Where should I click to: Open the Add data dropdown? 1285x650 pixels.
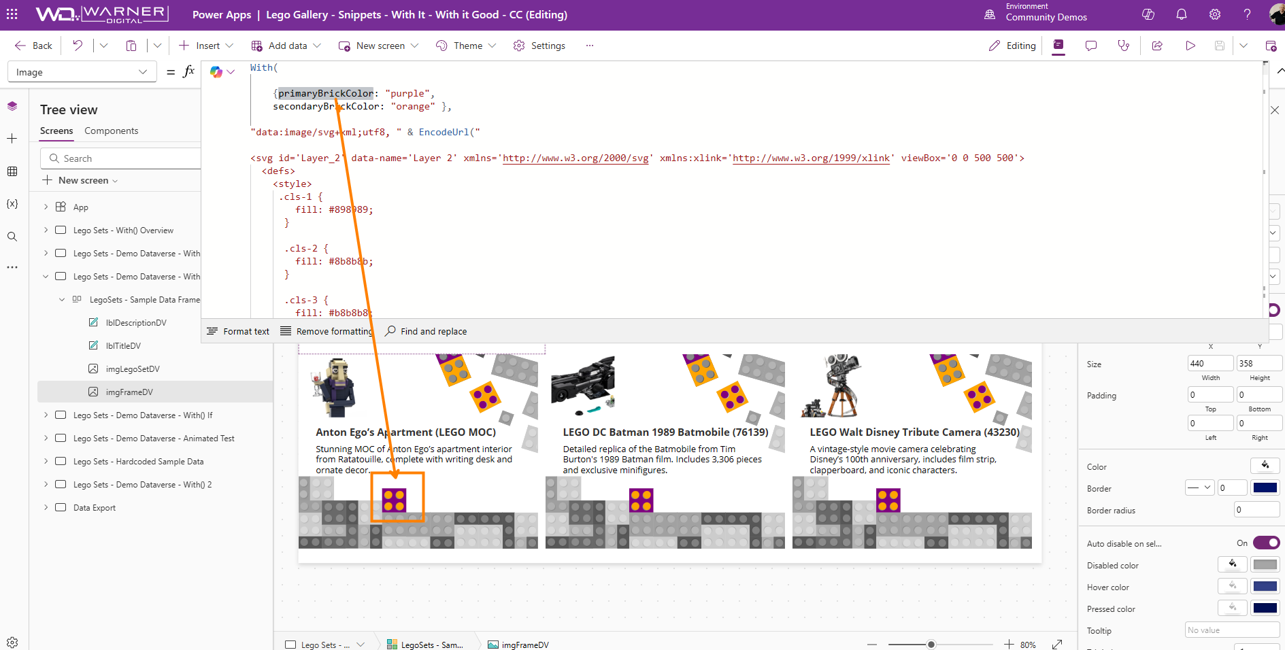[x=286, y=46]
